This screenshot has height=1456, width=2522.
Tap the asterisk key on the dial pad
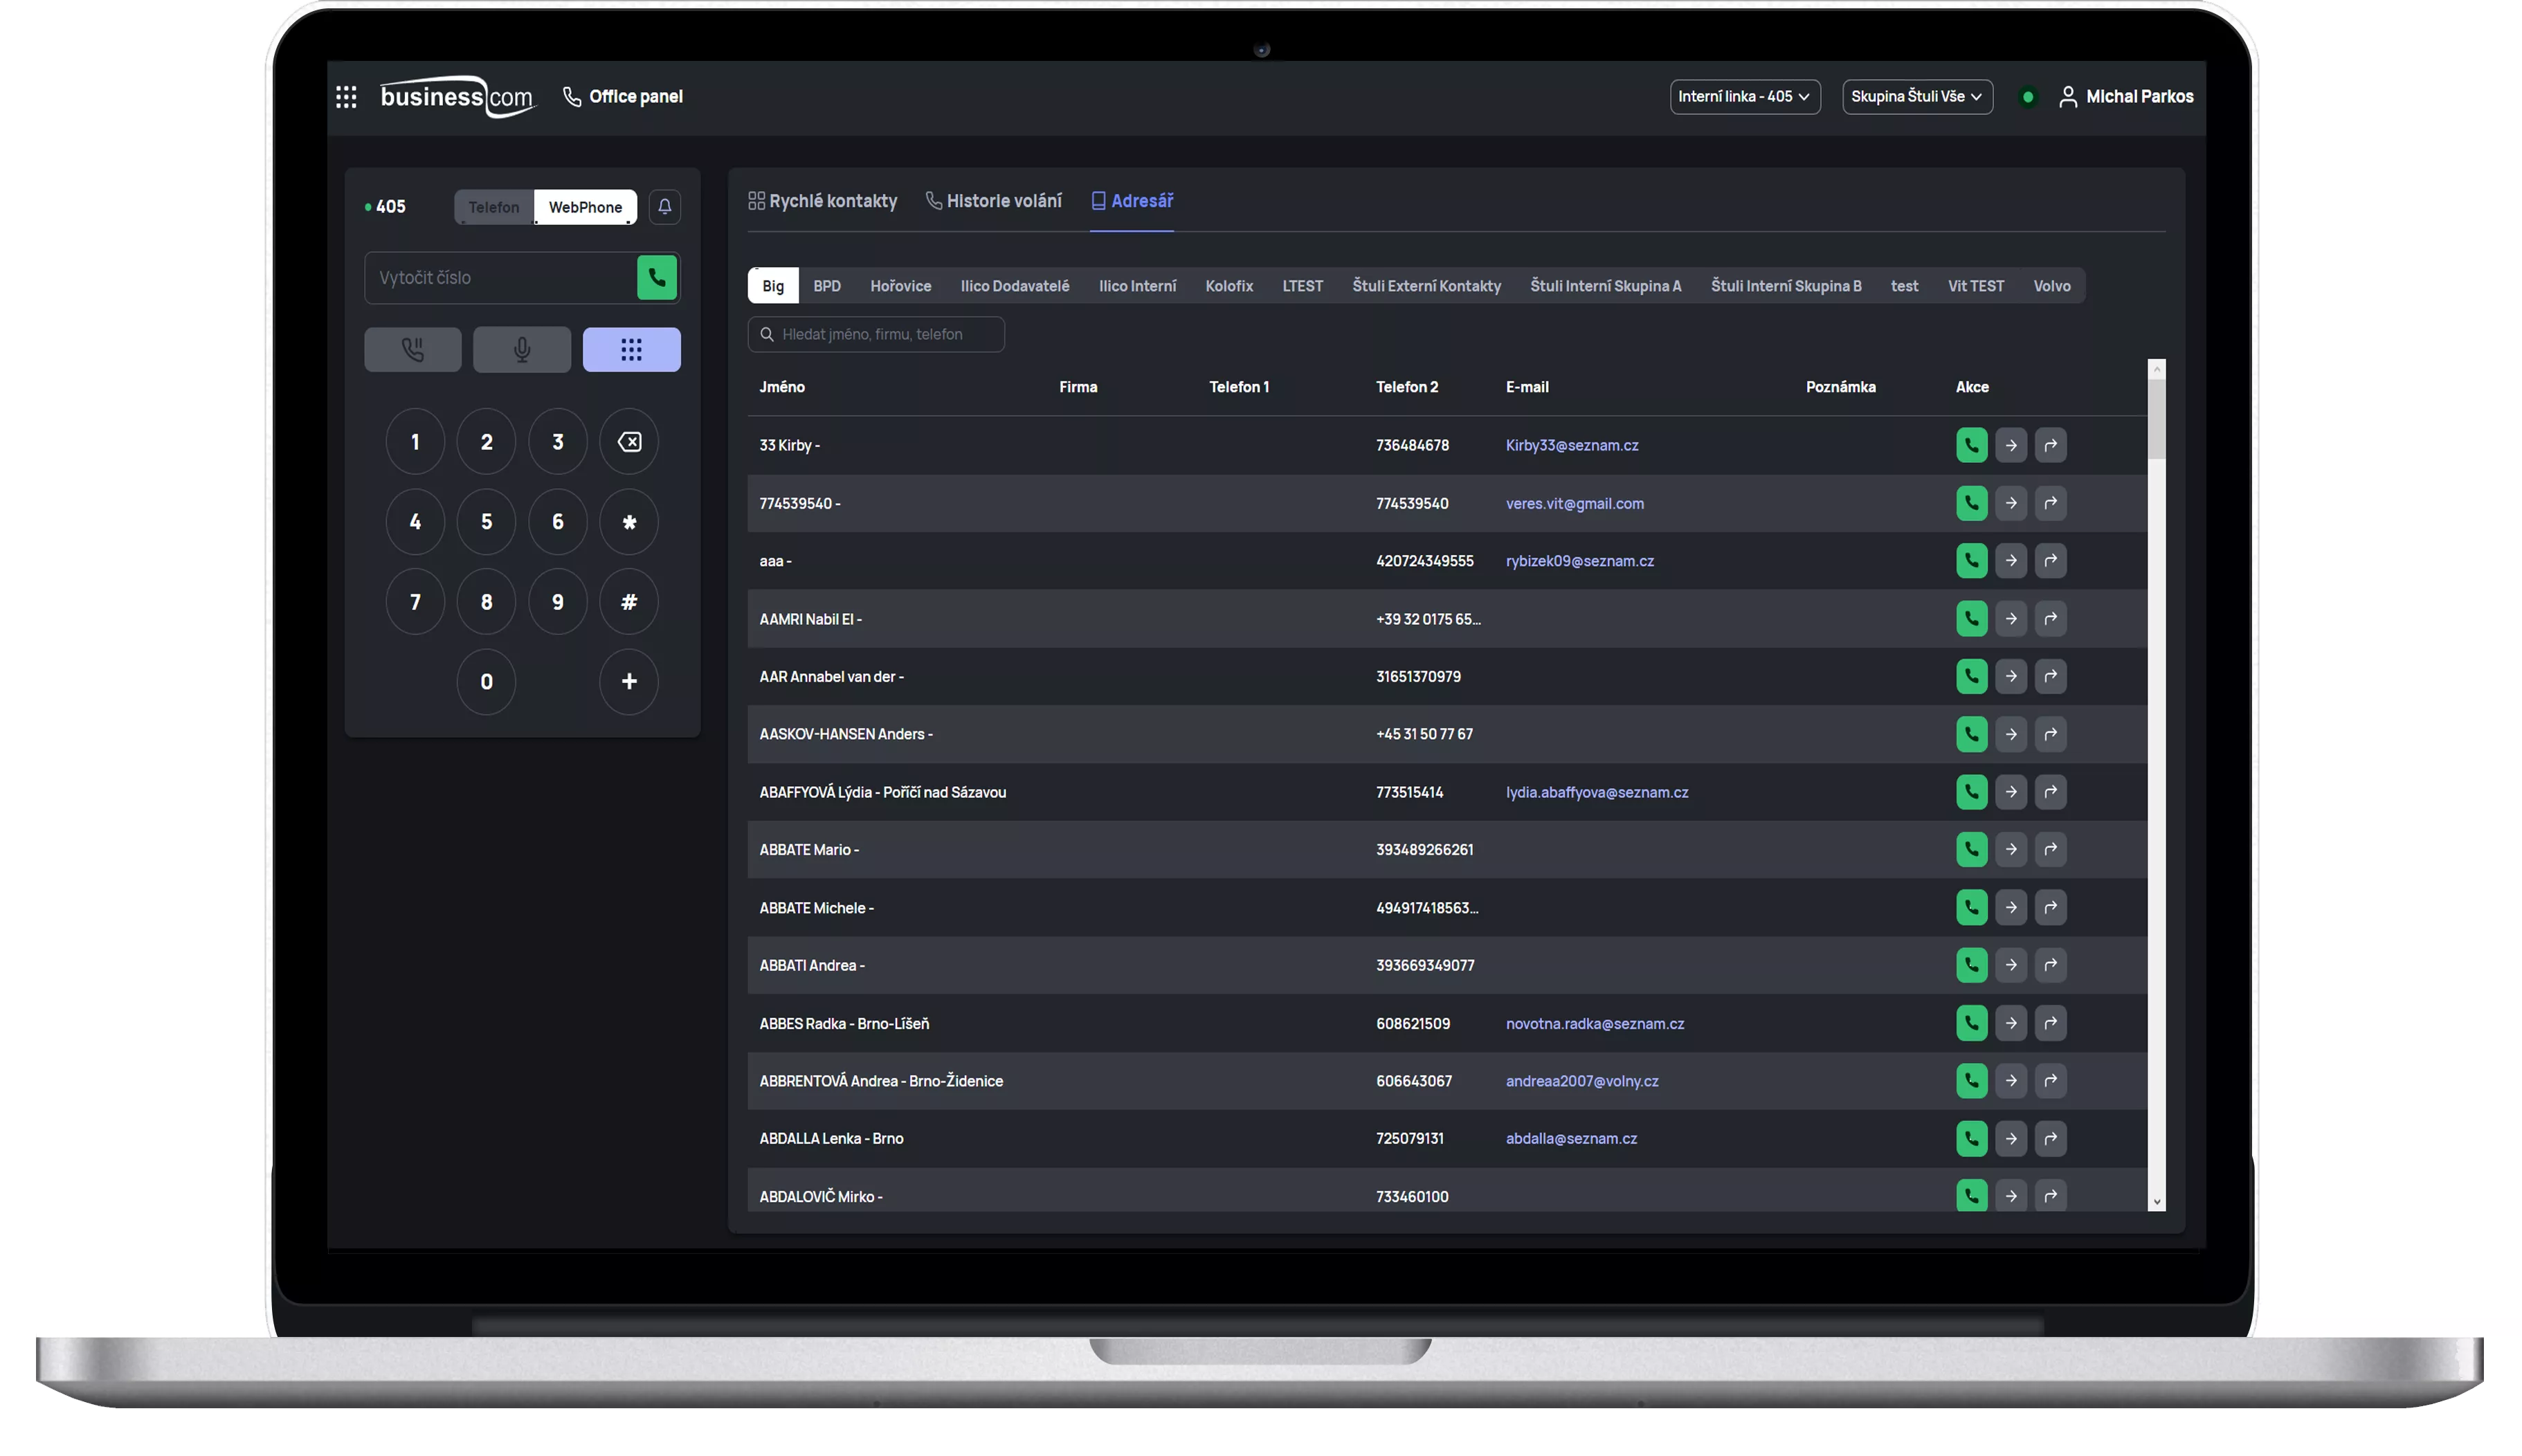click(x=629, y=522)
